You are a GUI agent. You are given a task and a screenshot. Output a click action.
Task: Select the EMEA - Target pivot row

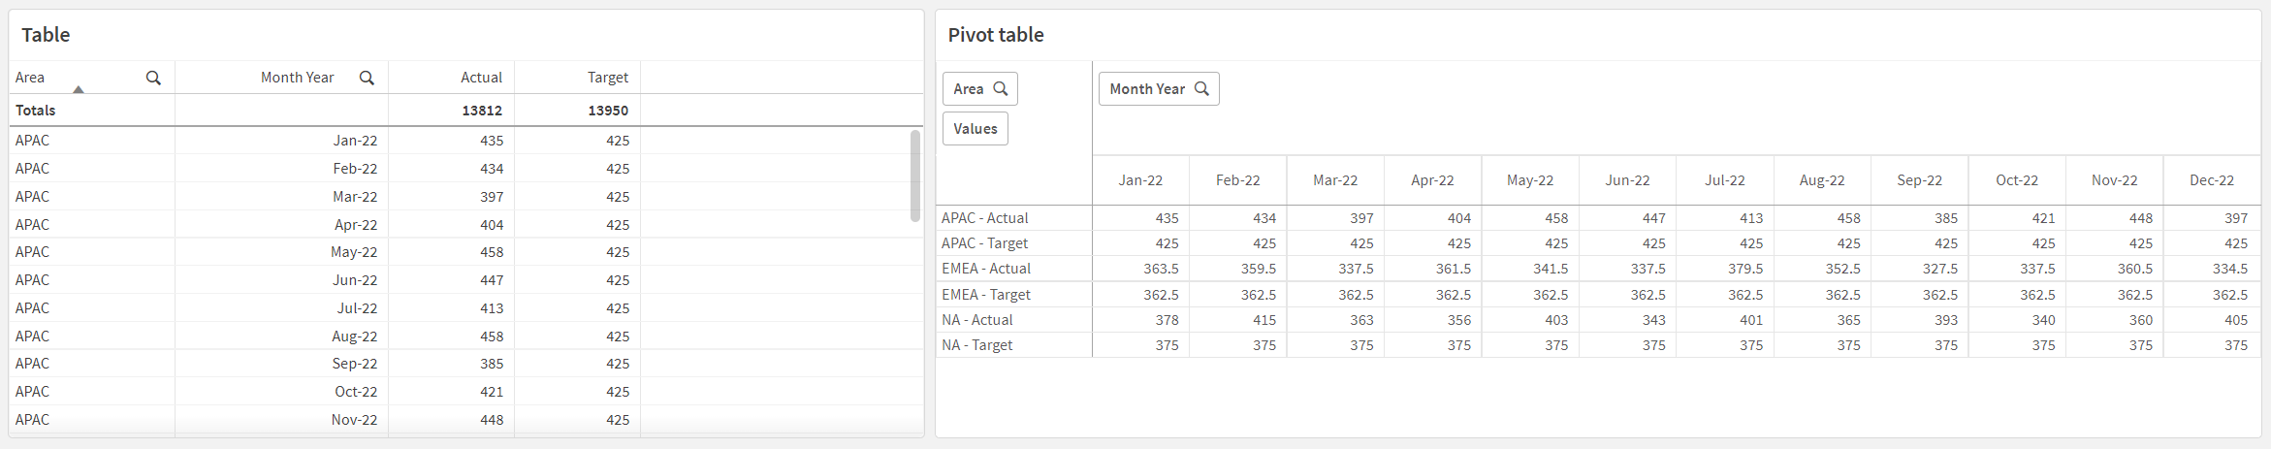[x=985, y=295]
